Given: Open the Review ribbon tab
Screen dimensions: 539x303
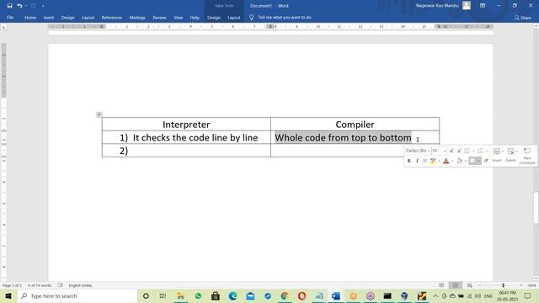Looking at the screenshot, I should point(159,17).
